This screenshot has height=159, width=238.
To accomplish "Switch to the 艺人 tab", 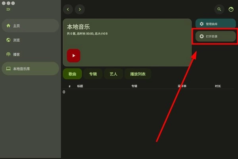I will point(113,74).
